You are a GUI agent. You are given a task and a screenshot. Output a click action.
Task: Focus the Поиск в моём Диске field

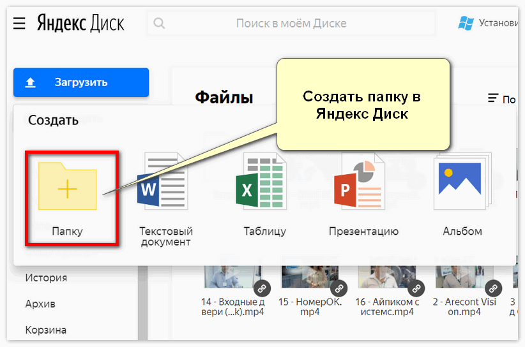291,24
